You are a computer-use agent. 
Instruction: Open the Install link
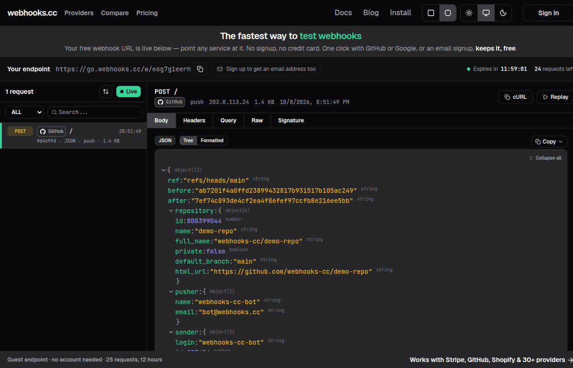[401, 13]
